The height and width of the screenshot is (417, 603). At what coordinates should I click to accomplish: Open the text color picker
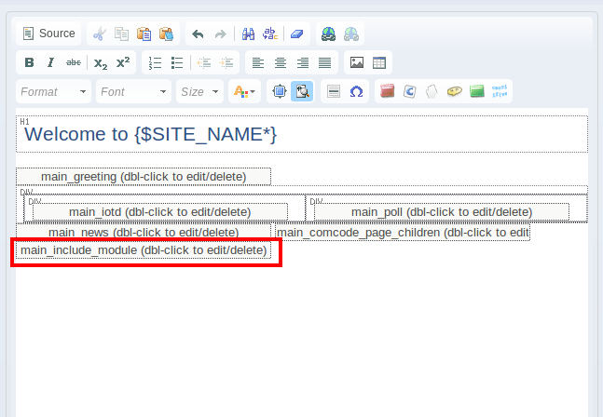(x=243, y=92)
